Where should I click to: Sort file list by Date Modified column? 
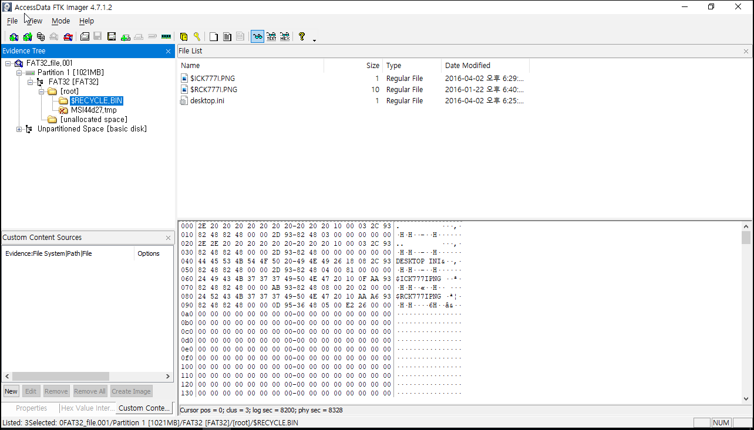(x=485, y=65)
